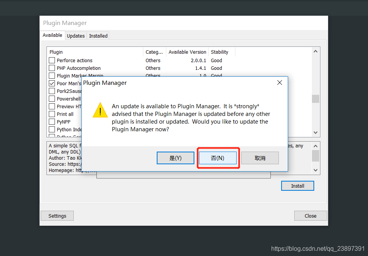Open the Settings button
This screenshot has width=368, height=256.
click(x=57, y=216)
